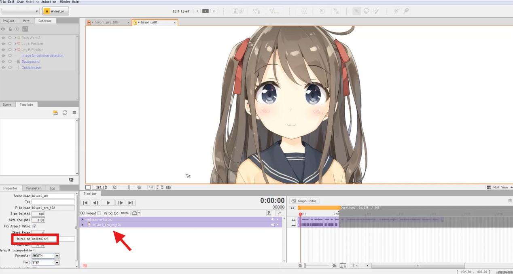Viewport: 513px width, 274px height.
Task: Step back one frame
Action: point(95,203)
